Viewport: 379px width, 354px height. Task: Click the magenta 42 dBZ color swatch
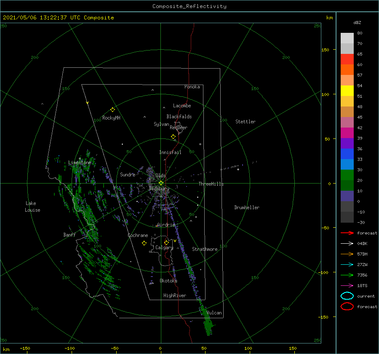point(347,133)
